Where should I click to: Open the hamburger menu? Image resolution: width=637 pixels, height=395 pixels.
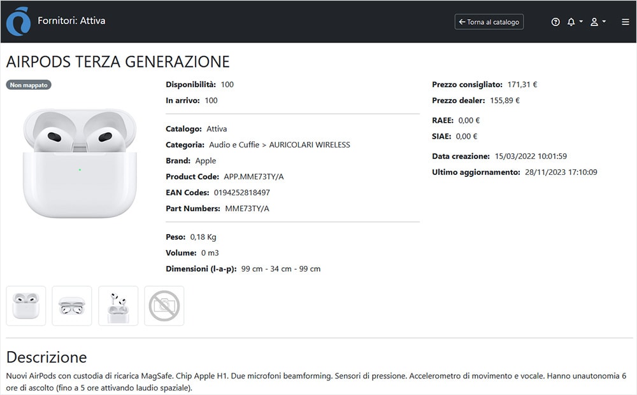pos(625,22)
